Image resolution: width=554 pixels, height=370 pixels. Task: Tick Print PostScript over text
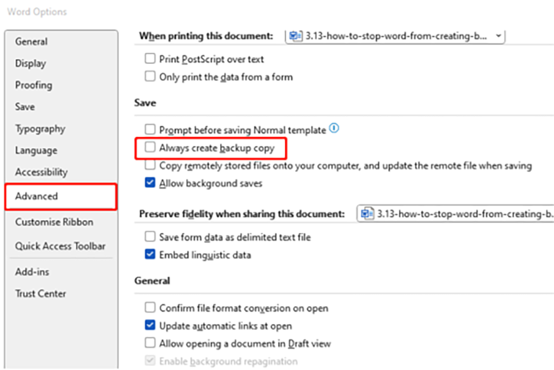[x=150, y=59]
